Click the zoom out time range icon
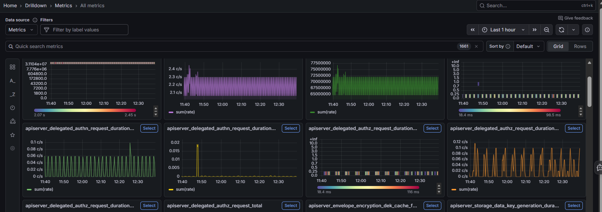The image size is (602, 212). 547,30
